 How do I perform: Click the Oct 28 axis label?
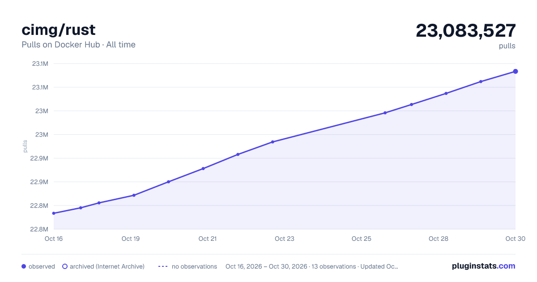439,239
